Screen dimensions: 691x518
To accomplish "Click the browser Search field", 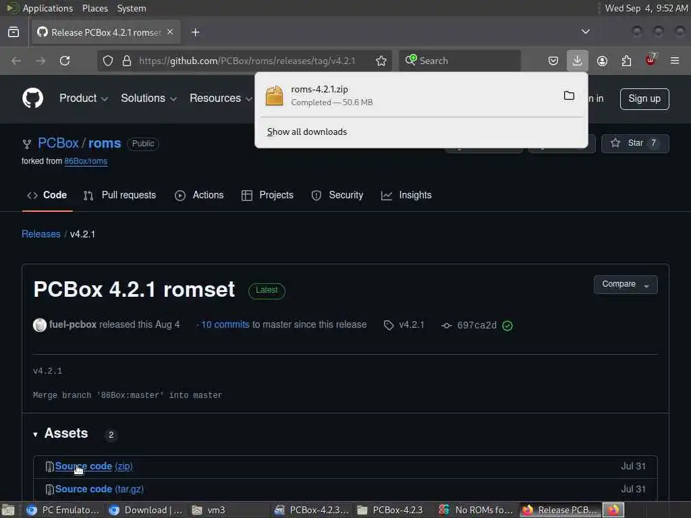I will (x=460, y=61).
